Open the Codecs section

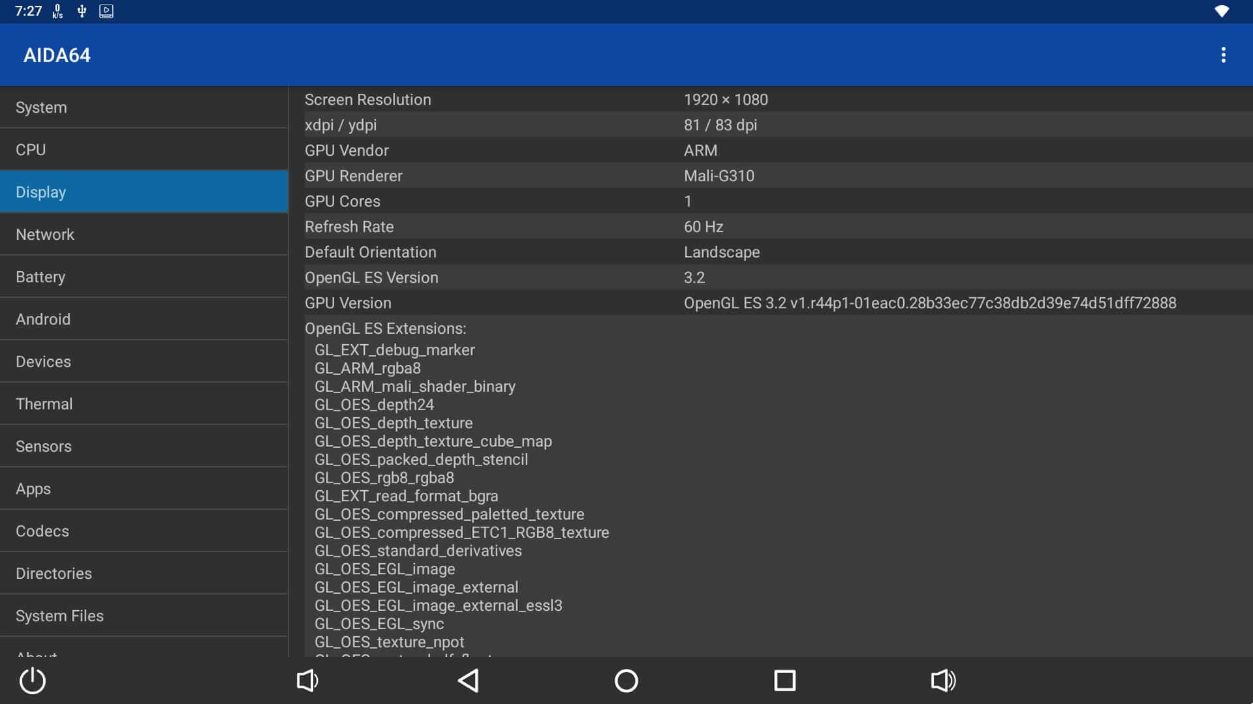pyautogui.click(x=144, y=531)
